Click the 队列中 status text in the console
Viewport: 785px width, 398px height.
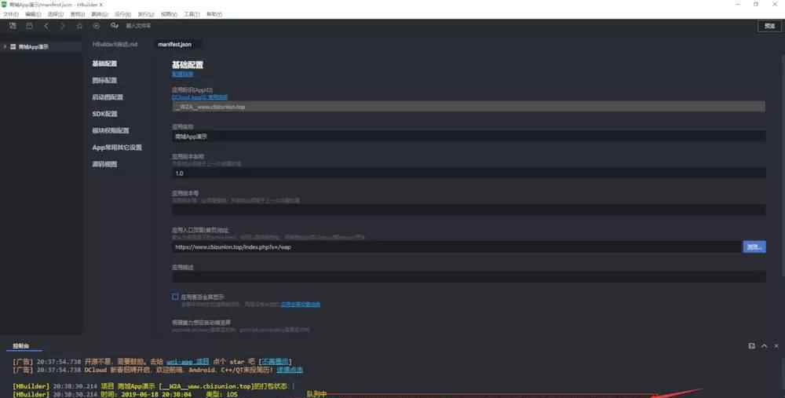316,394
